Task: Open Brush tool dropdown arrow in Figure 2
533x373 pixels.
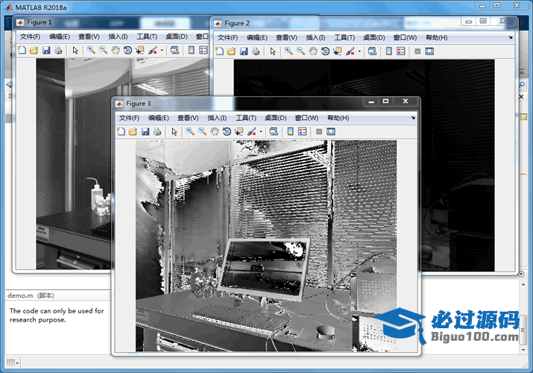Action: [359, 52]
